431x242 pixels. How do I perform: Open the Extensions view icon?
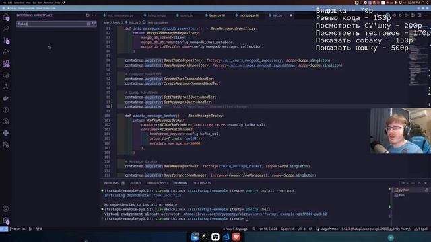6,64
